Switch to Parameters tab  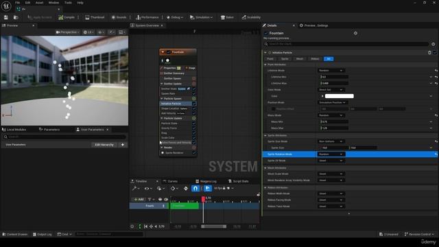(49, 130)
